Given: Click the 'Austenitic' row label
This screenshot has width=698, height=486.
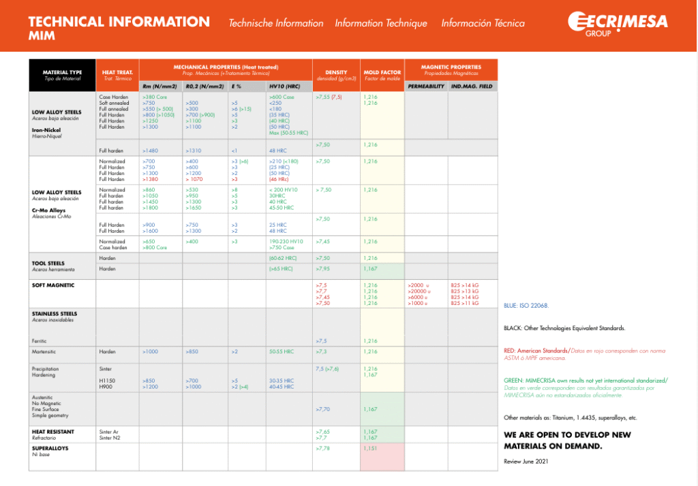Looking at the screenshot, I should (42, 398).
